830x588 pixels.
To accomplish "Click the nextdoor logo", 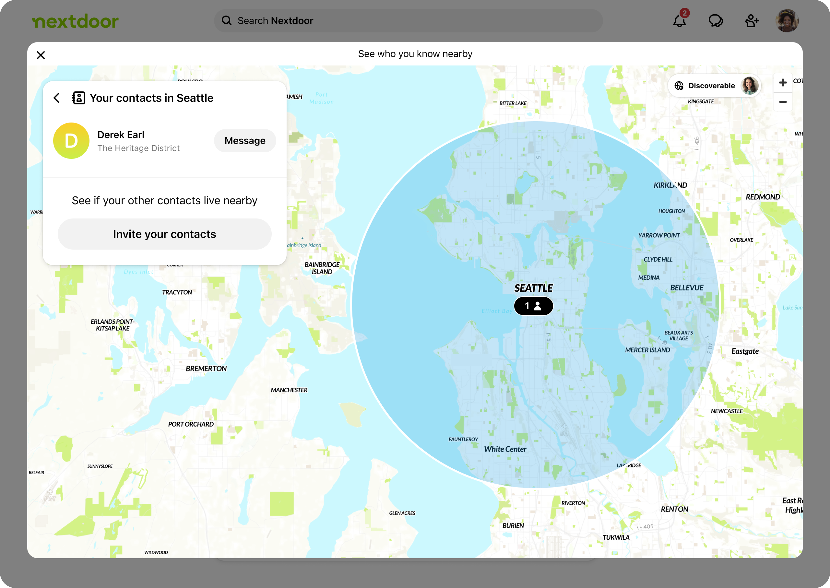I will pos(75,21).
